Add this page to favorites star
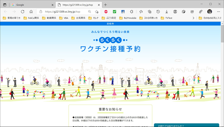Viewport: 224px width, 127px height. [97, 12]
